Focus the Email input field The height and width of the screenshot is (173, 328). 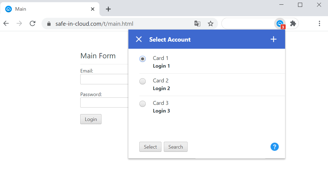[x=104, y=79]
